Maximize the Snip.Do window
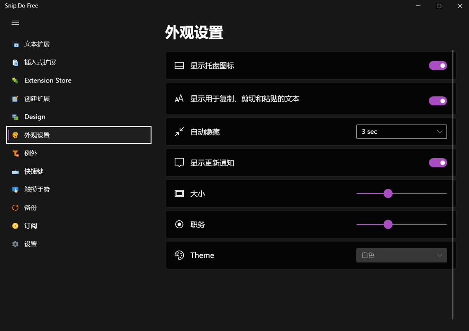 tap(439, 6)
